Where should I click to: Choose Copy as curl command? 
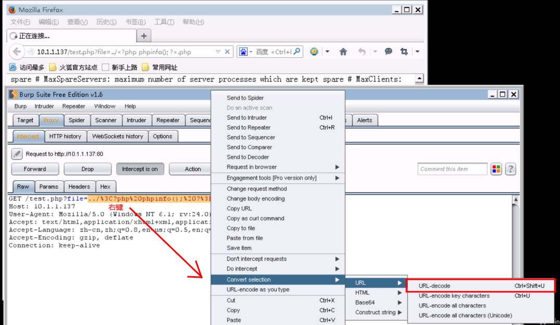point(278,218)
